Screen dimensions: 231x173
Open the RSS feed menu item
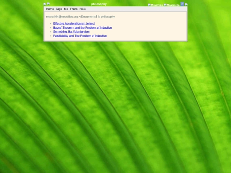tap(83, 9)
